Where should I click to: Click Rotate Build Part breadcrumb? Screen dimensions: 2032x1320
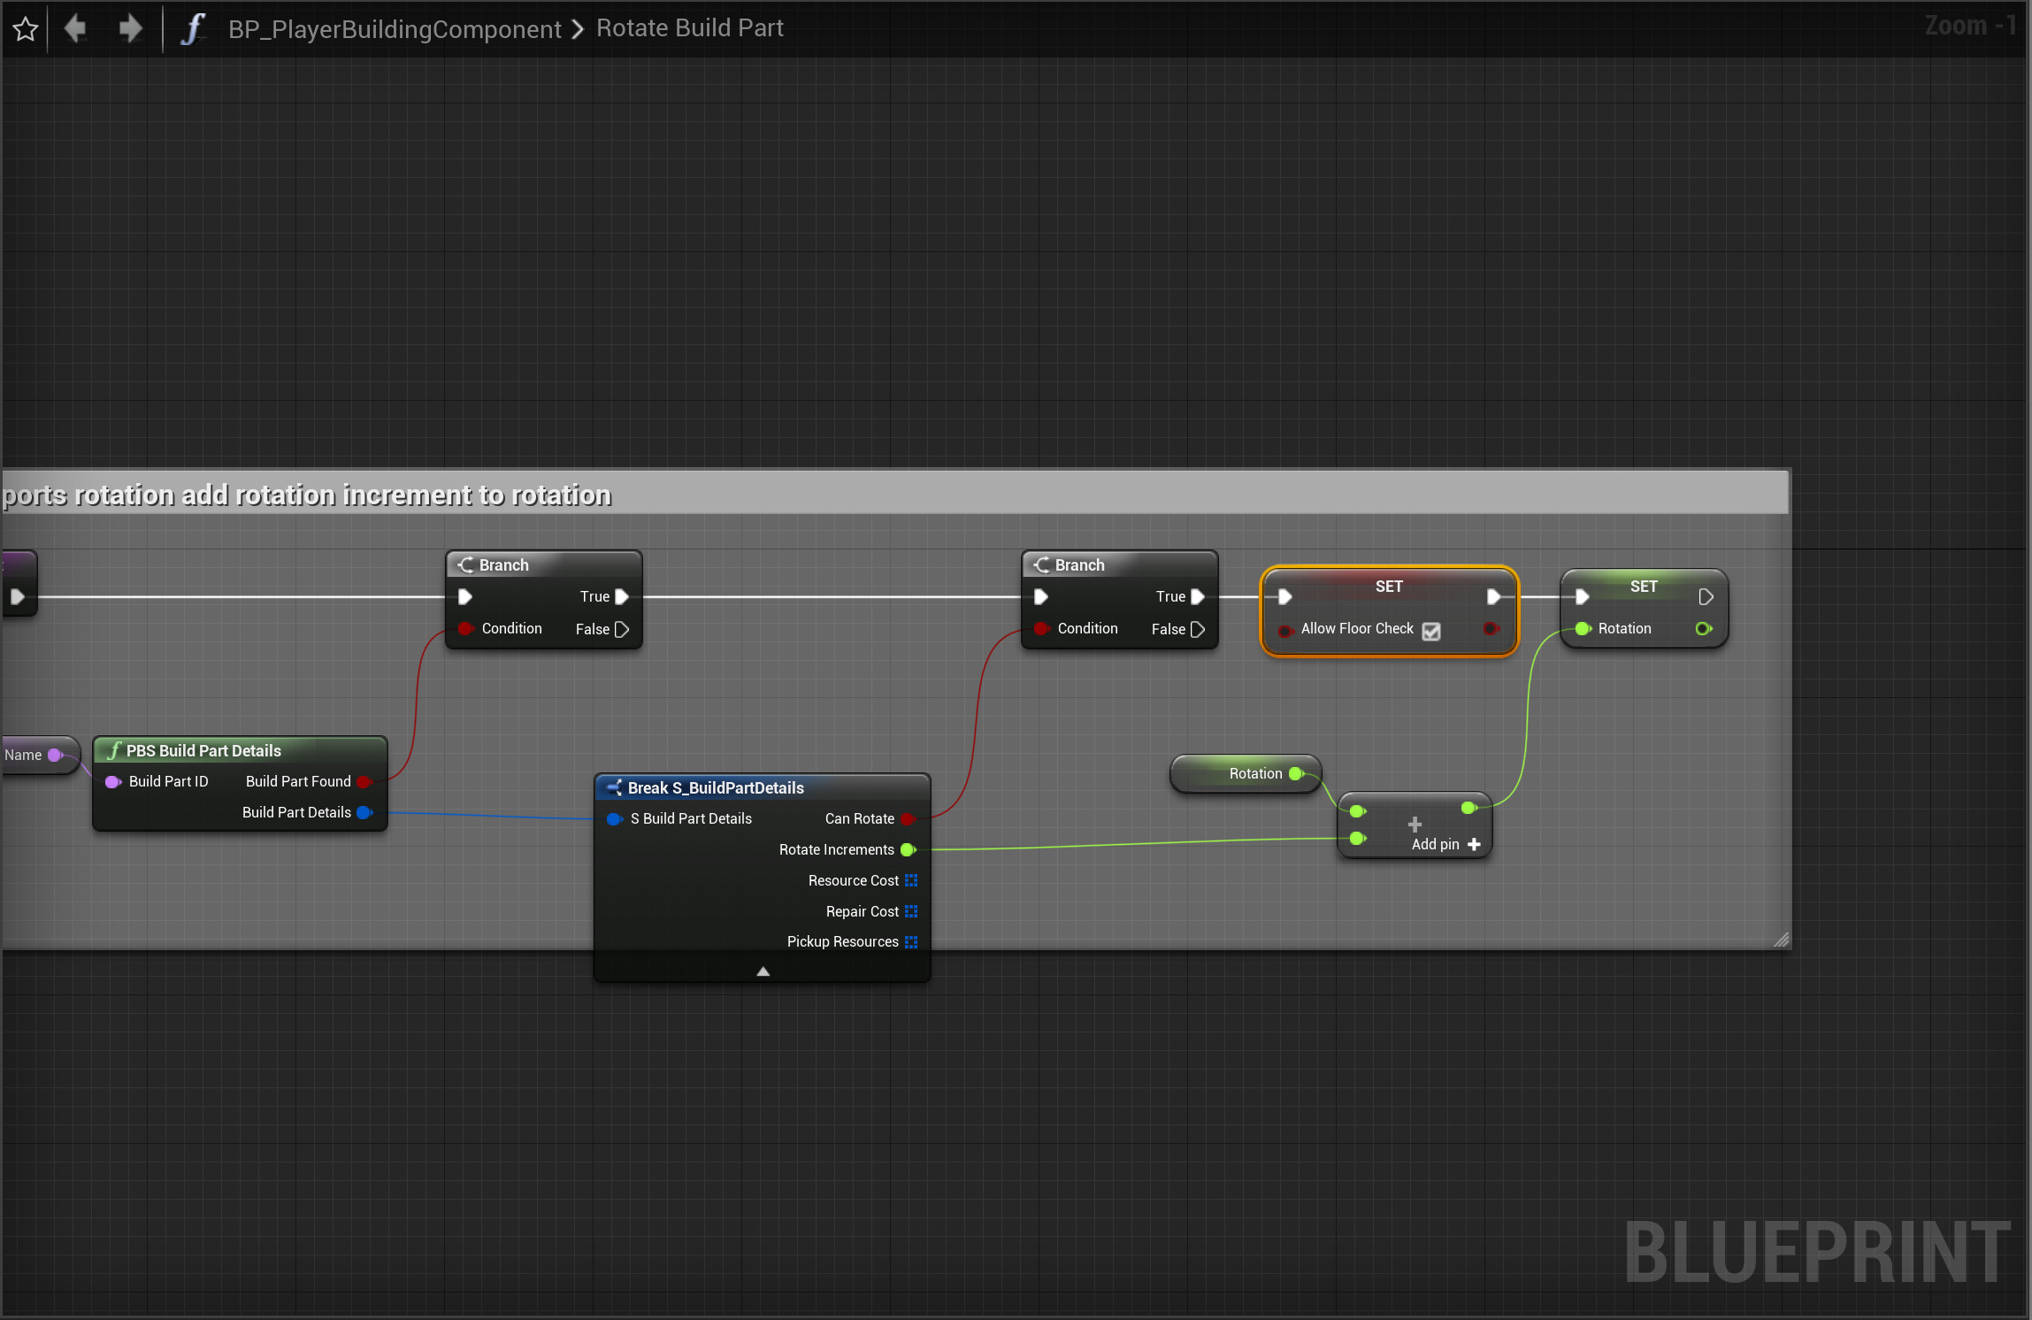(689, 28)
